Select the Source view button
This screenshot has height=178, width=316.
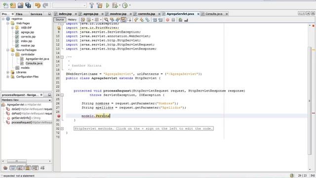point(60,20)
